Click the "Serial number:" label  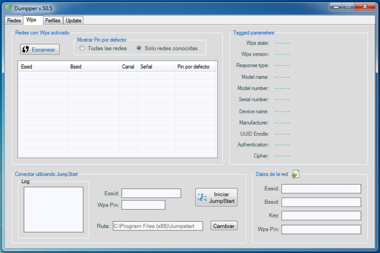(254, 100)
